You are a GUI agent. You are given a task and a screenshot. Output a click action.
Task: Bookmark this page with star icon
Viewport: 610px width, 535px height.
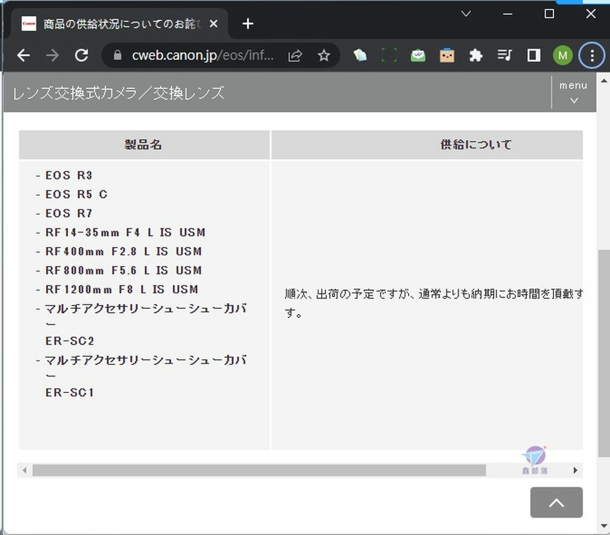click(323, 55)
